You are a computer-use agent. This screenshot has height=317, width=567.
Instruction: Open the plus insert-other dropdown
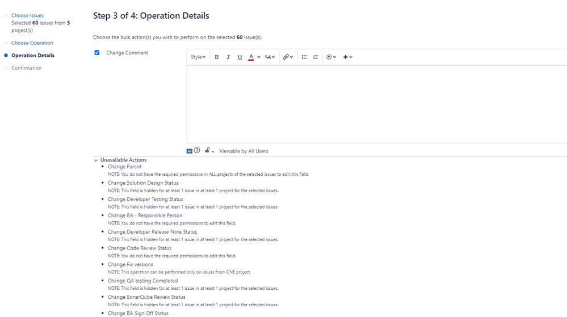click(x=347, y=57)
